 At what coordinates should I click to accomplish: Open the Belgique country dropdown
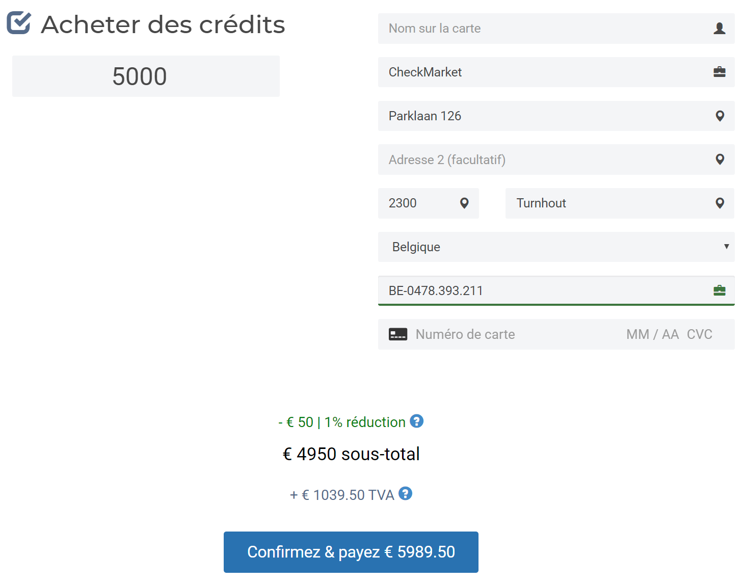tap(556, 247)
